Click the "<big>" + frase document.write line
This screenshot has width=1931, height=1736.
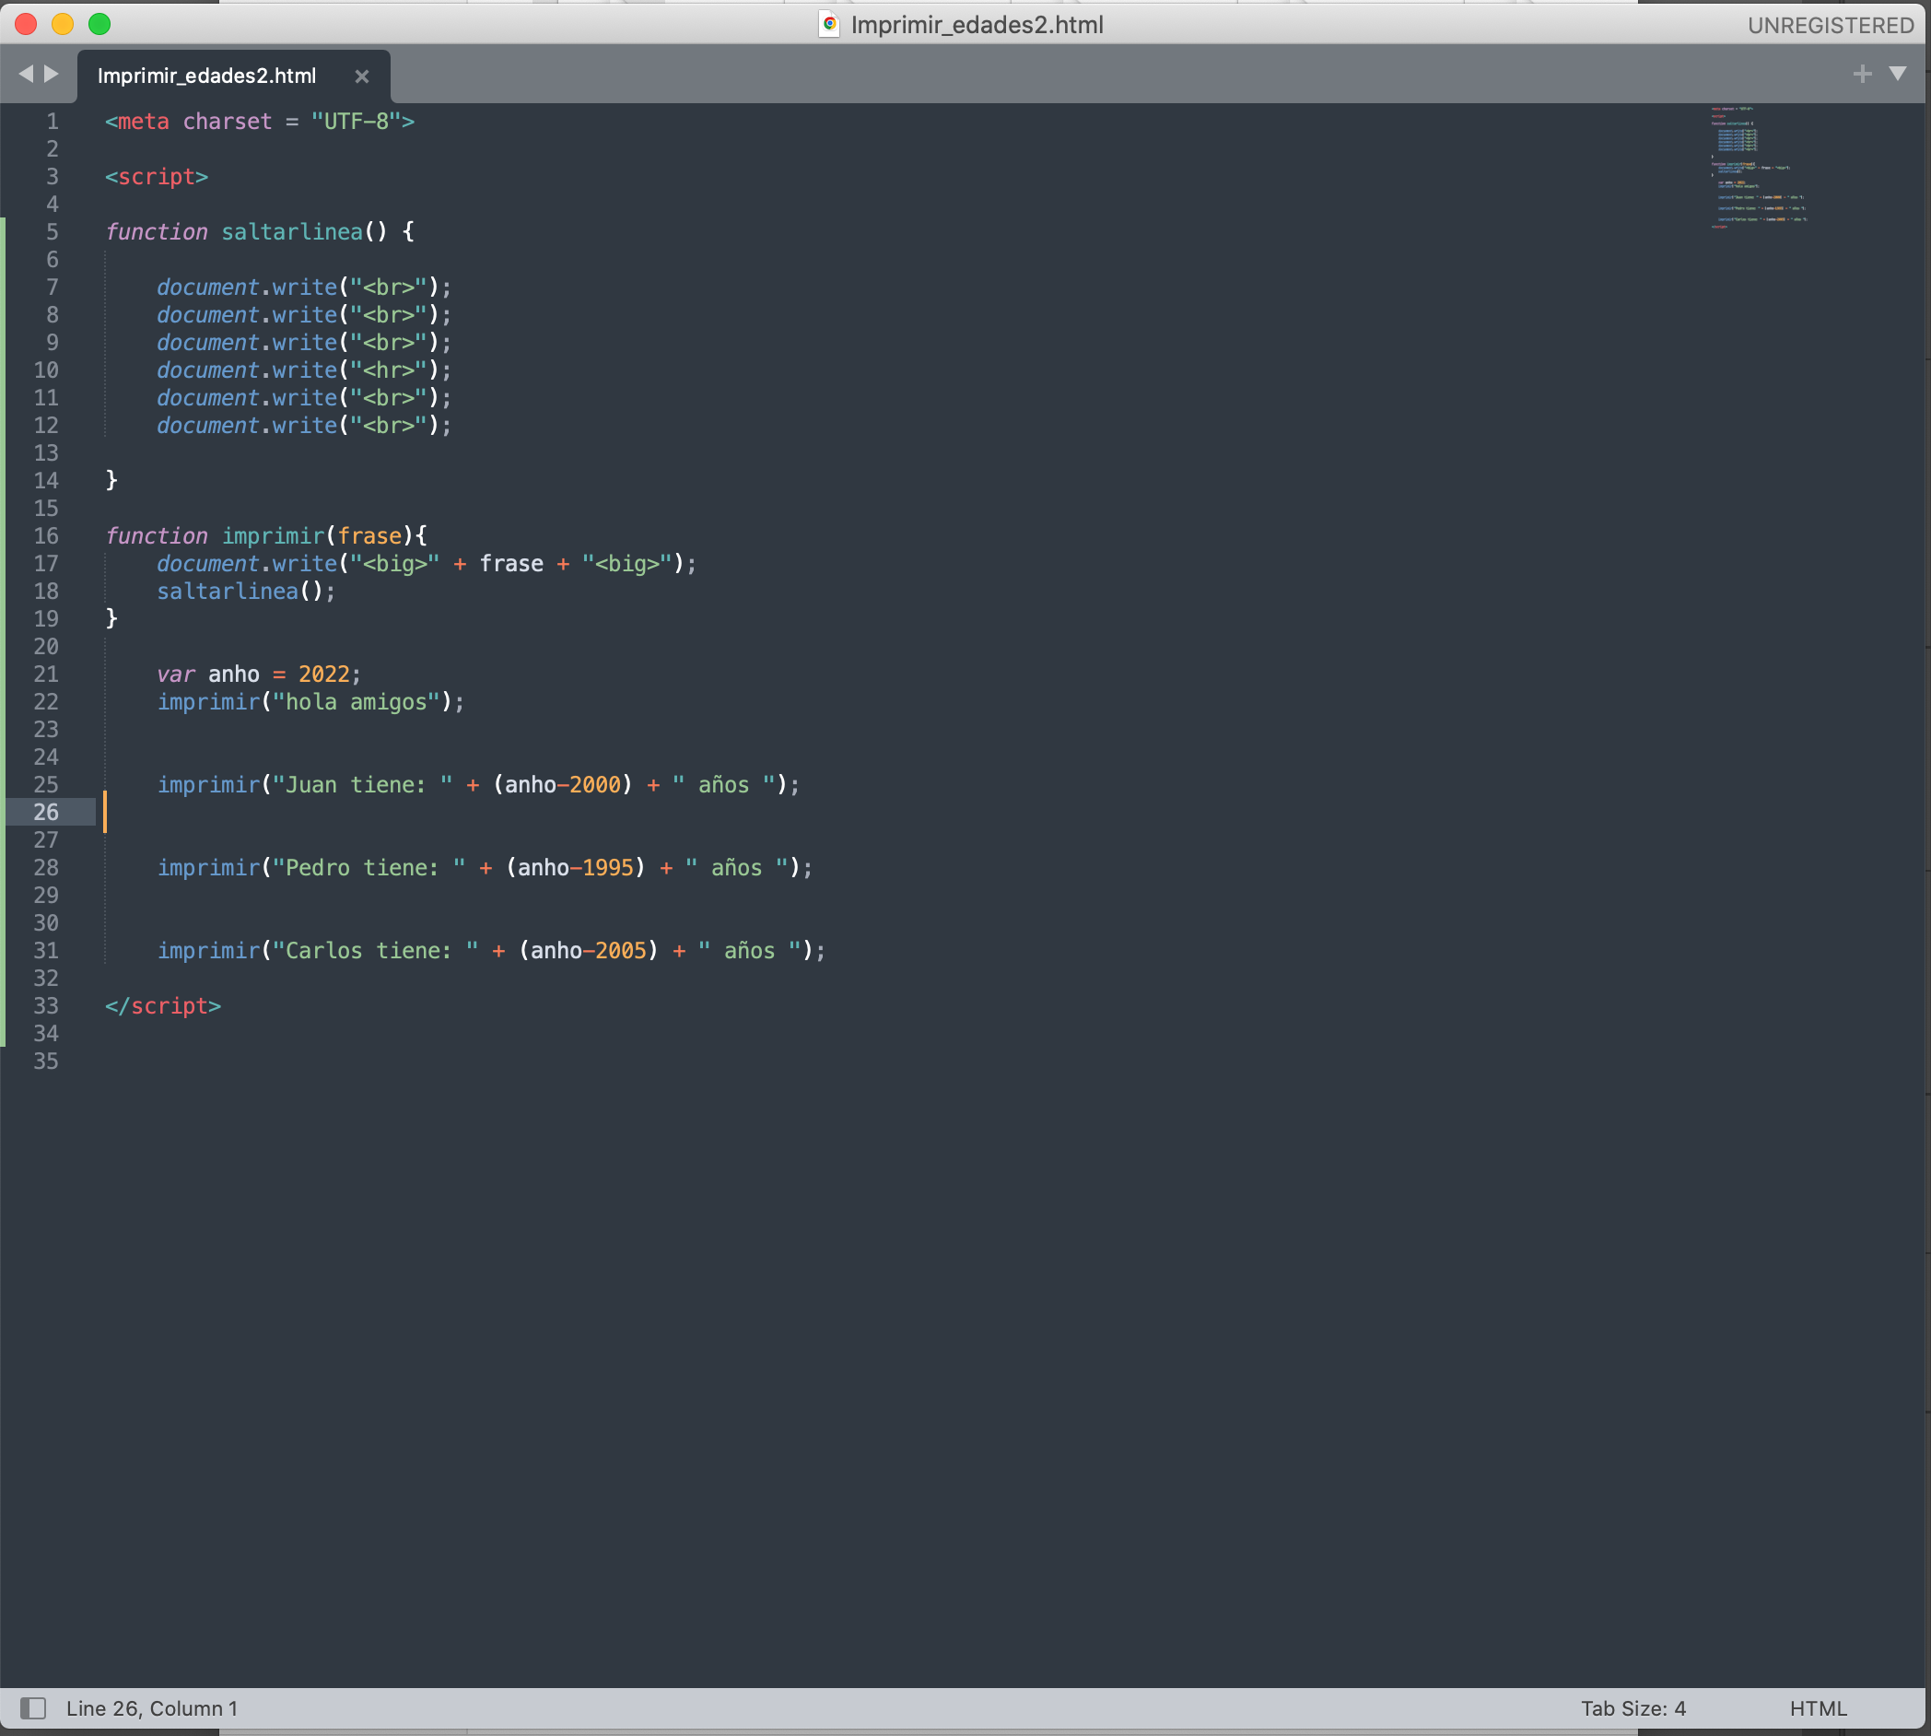427,564
